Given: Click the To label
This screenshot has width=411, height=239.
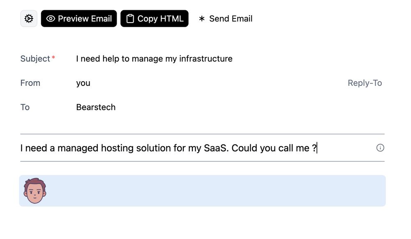Looking at the screenshot, I should click(25, 107).
